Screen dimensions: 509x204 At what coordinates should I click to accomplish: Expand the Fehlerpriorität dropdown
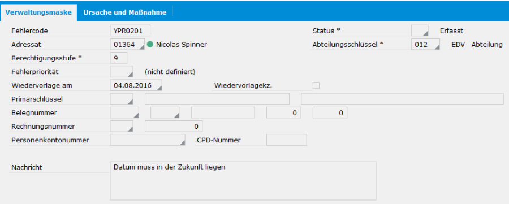[x=122, y=71]
